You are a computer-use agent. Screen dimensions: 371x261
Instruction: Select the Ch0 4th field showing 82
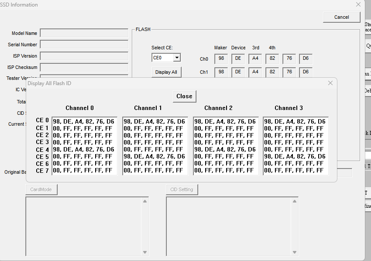[x=272, y=58]
